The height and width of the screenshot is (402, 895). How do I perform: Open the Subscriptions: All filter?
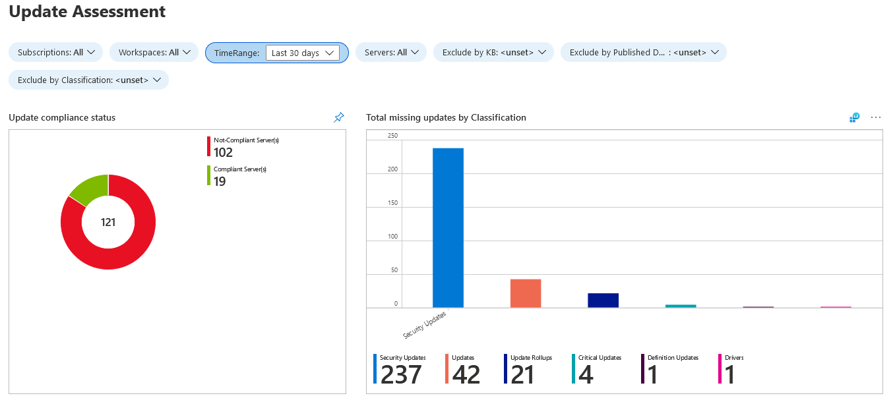click(x=56, y=52)
